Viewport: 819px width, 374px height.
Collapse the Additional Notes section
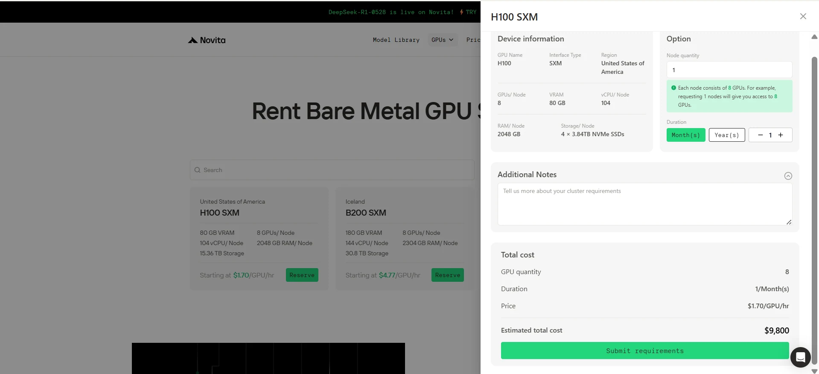click(788, 176)
